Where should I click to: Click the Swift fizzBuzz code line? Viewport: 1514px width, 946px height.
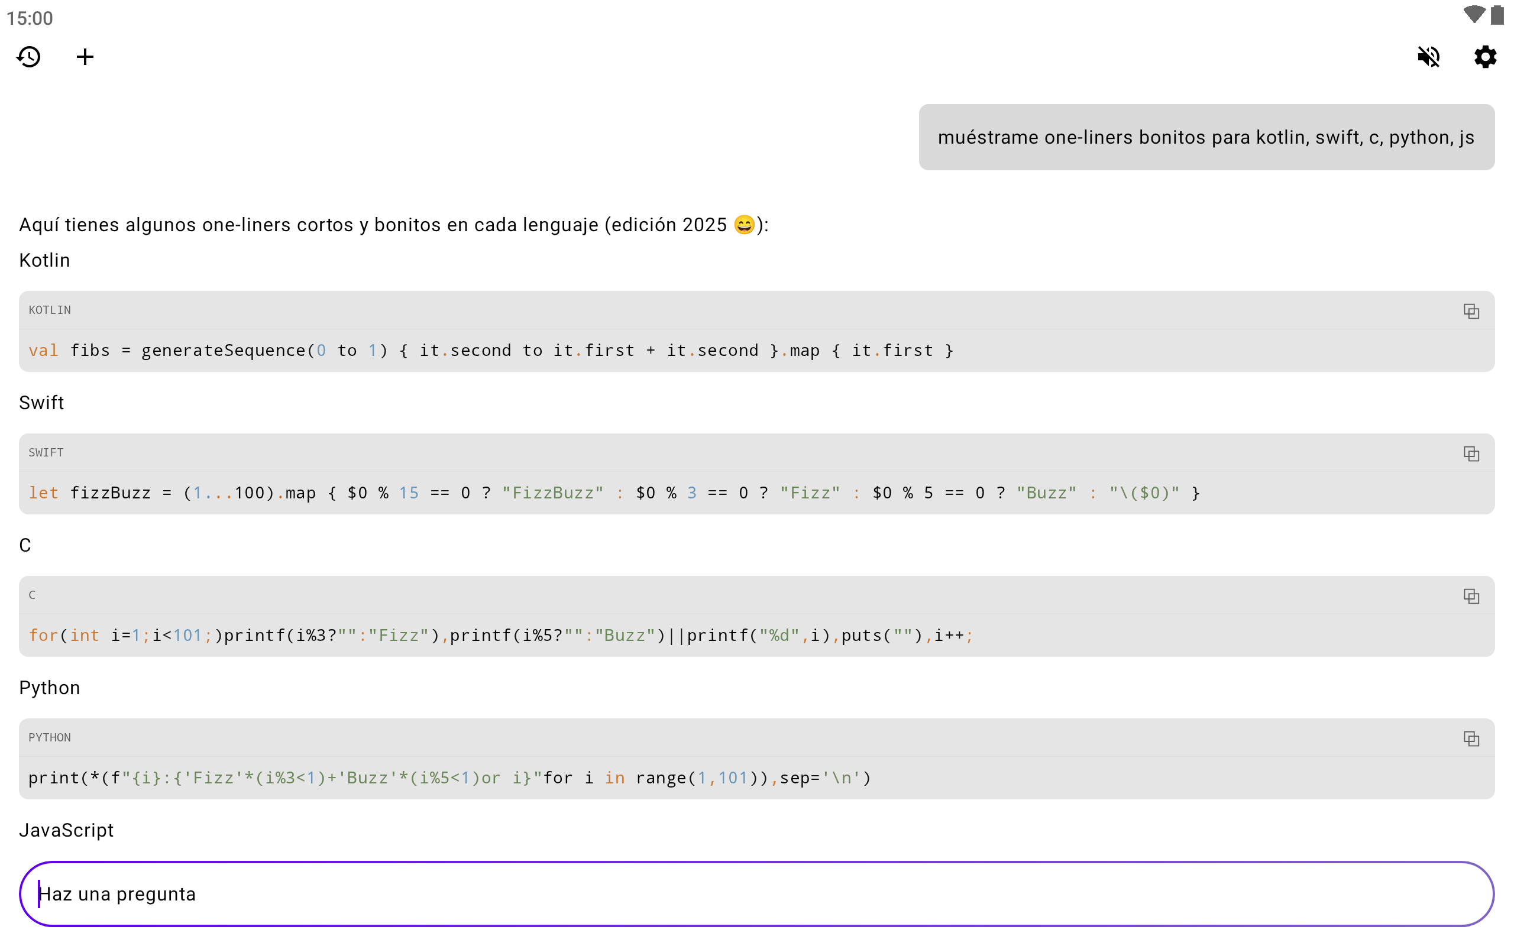click(613, 493)
